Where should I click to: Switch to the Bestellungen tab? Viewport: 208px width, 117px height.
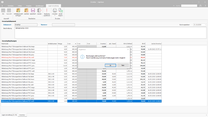point(40,6)
